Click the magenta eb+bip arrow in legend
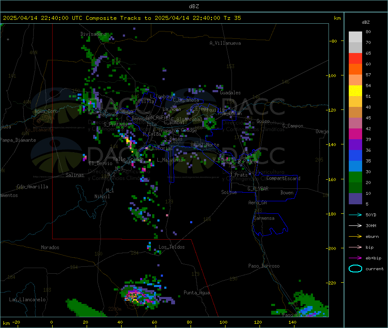The height and width of the screenshot is (328, 388). (x=355, y=258)
